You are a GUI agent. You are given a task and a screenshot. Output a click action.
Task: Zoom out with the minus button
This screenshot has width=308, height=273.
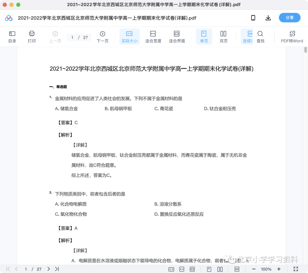tap(254, 269)
